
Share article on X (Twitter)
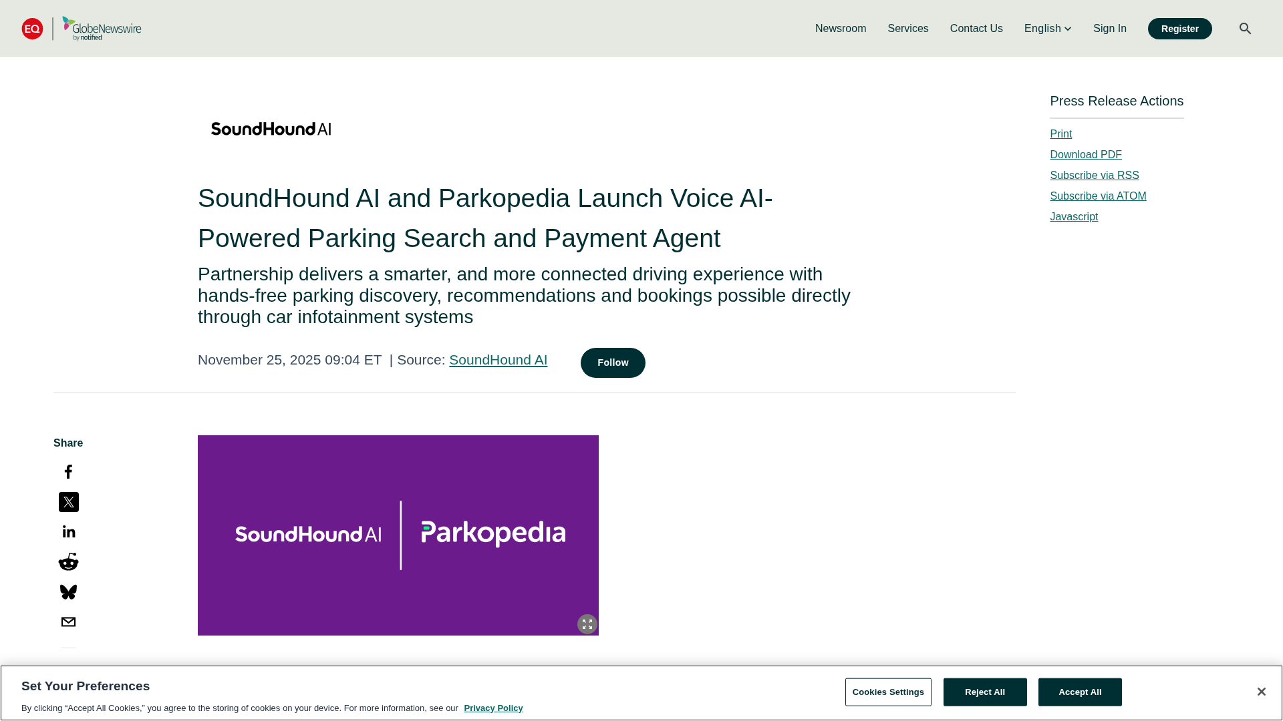(x=68, y=502)
